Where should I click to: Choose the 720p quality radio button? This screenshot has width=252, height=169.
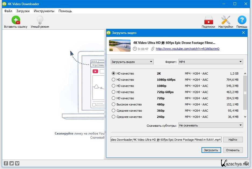[114, 98]
